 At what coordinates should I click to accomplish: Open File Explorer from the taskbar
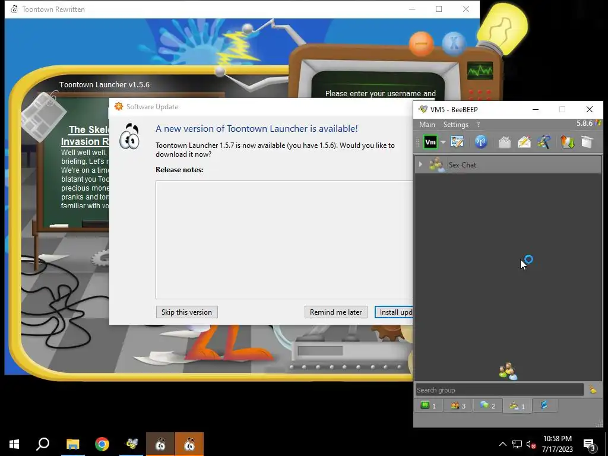[72, 444]
